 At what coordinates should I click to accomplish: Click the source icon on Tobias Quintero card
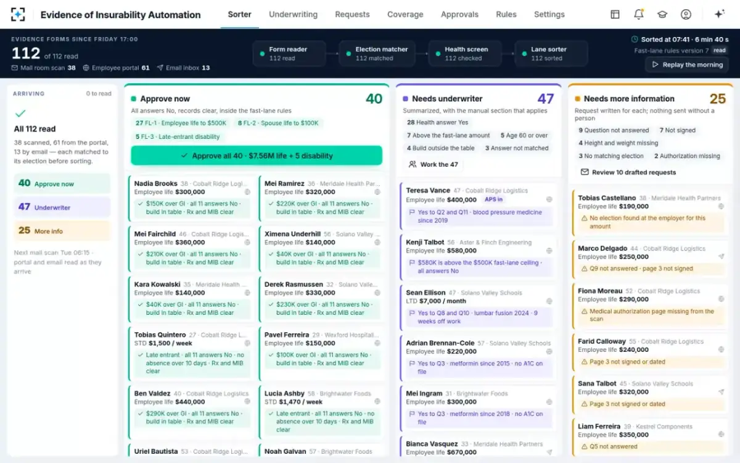tap(247, 343)
